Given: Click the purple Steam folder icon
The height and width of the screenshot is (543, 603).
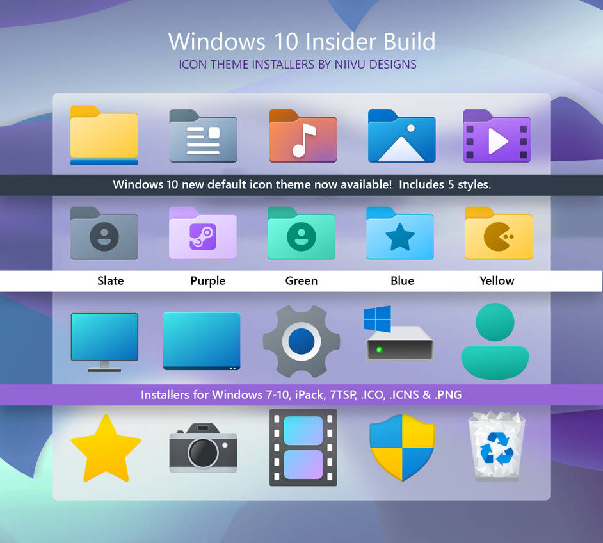Looking at the screenshot, I should (203, 233).
